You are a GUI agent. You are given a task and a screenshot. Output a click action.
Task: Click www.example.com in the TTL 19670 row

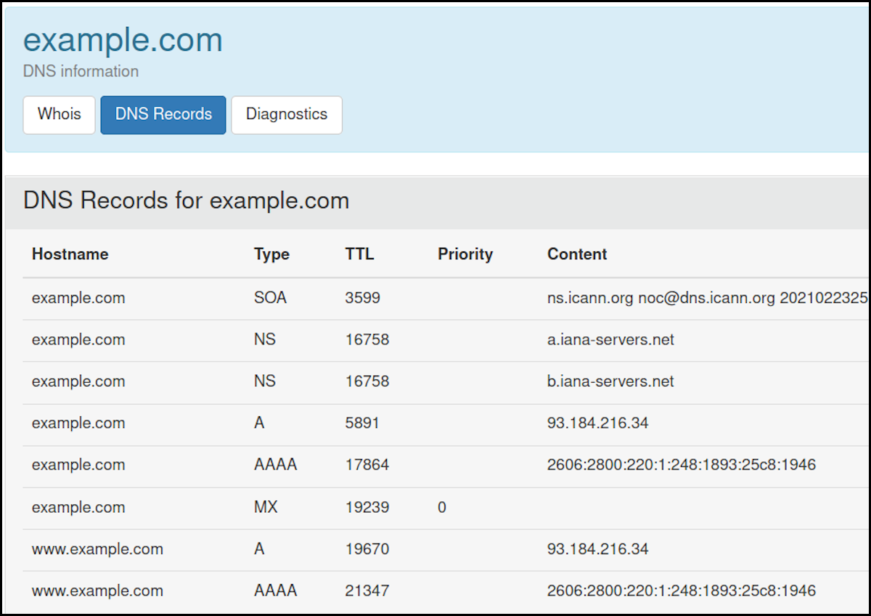coord(97,549)
